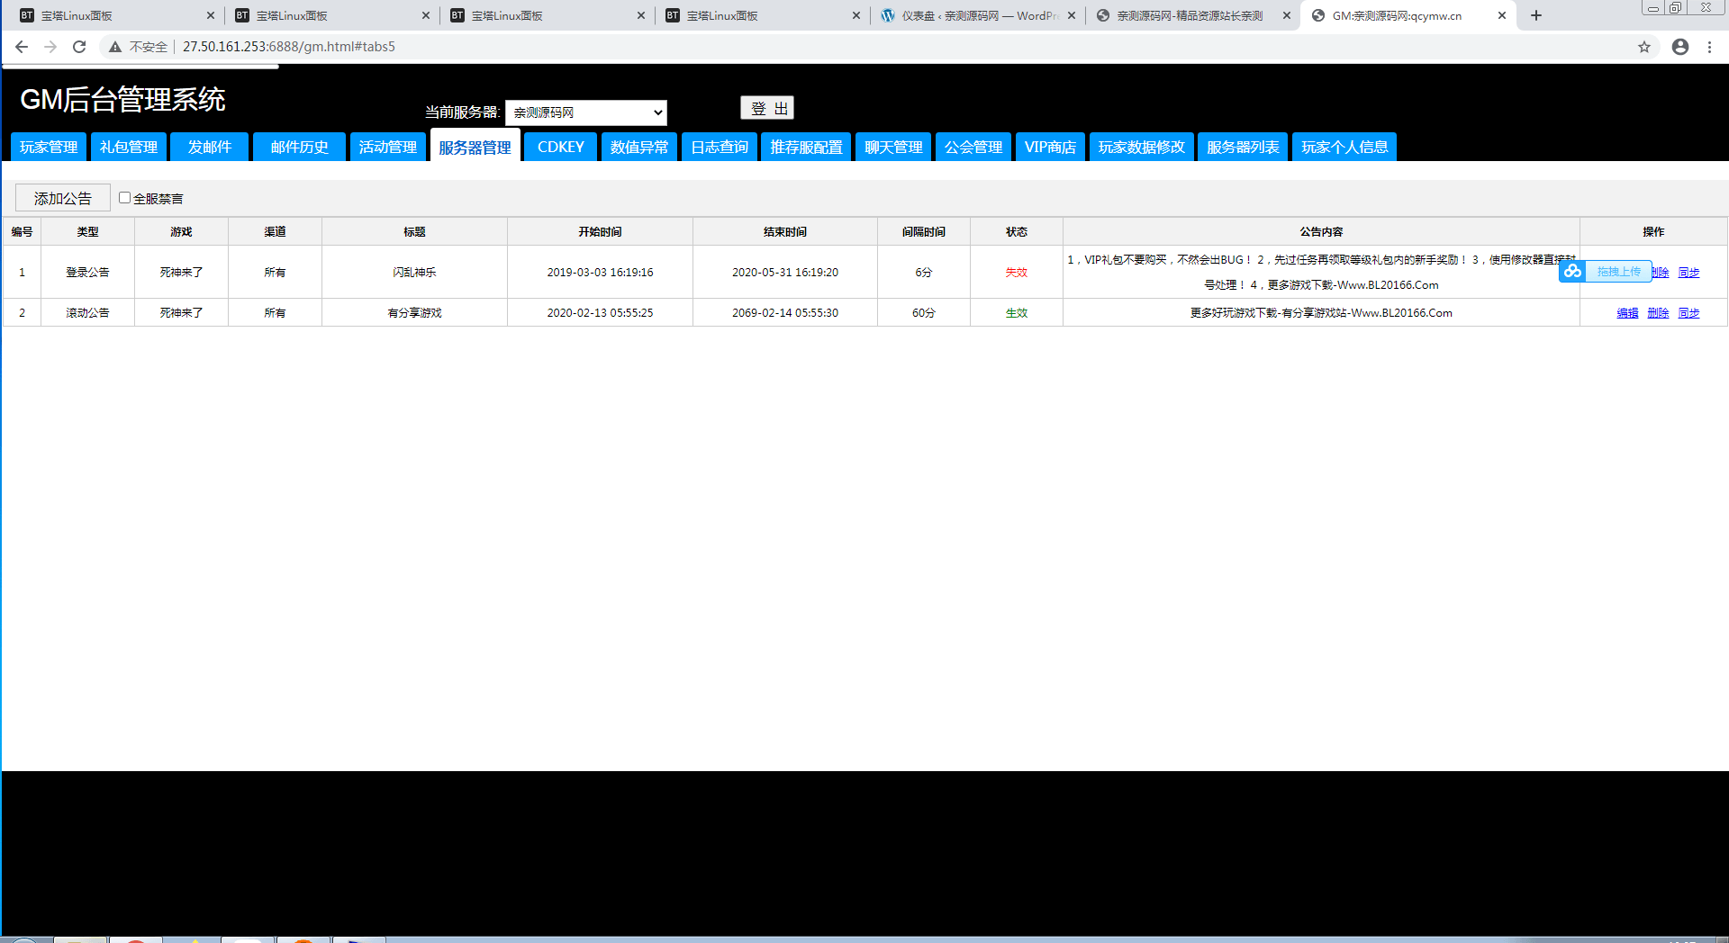Click 同步 link for 登录公告 row
Screen dimensions: 1729x943
pyautogui.click(x=1688, y=273)
